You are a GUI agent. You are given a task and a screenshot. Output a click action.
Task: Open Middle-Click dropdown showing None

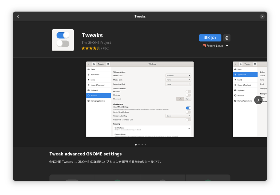(178, 80)
